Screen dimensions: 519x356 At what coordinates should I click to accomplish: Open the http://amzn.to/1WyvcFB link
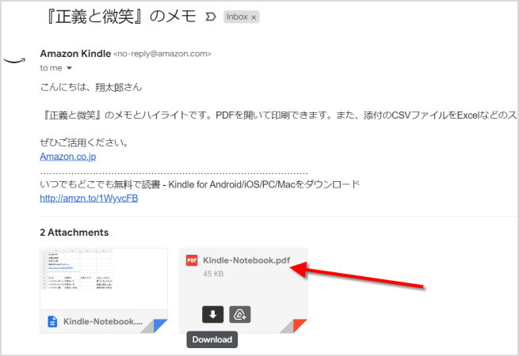pos(89,199)
